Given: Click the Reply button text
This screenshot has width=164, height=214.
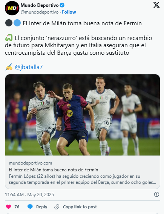Looking at the screenshot, I should 41,207.
